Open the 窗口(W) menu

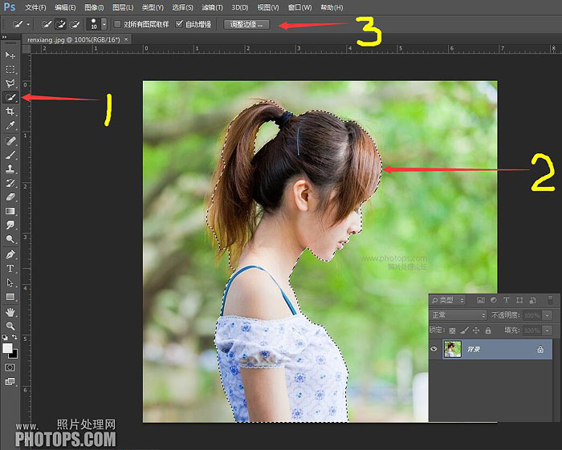click(x=300, y=7)
